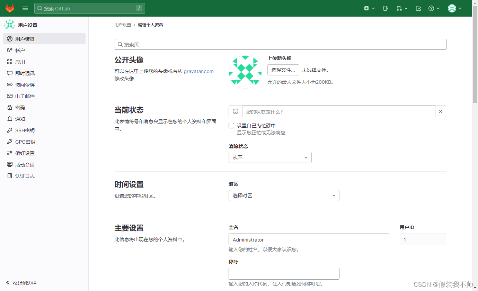
Task: Open the gravatar.com link
Action: tap(198, 71)
